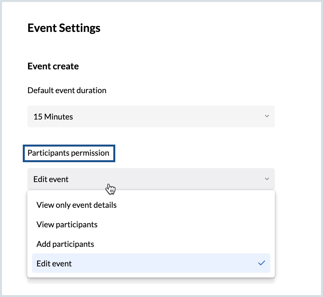Viewport: 323px width, 297px height.
Task: Click the Default event duration label
Action: click(x=67, y=90)
